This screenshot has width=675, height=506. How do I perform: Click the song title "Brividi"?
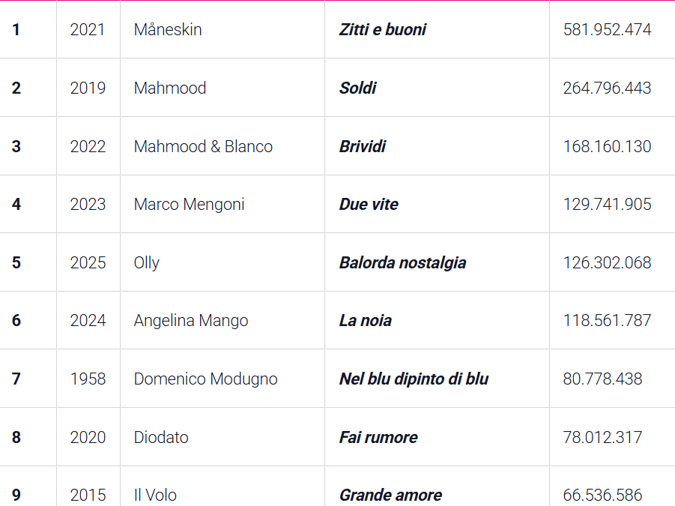point(363,146)
